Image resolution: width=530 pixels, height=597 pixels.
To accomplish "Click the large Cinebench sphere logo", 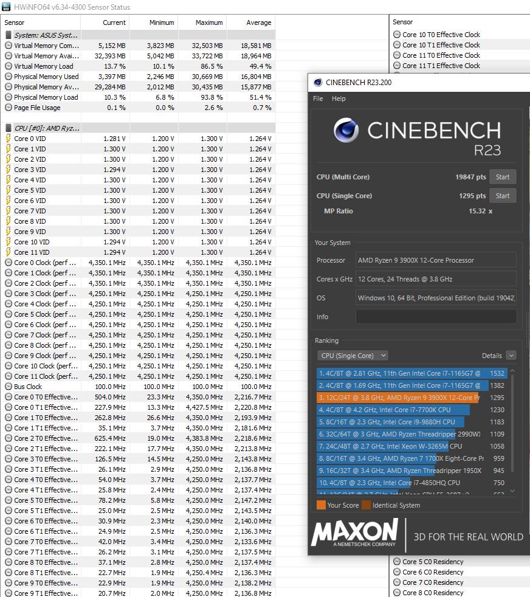I will (x=346, y=130).
